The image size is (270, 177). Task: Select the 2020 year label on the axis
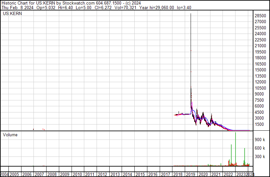203,174
